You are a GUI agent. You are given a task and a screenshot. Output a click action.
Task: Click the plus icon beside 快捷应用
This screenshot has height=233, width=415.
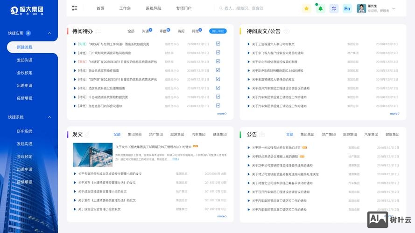click(28, 33)
